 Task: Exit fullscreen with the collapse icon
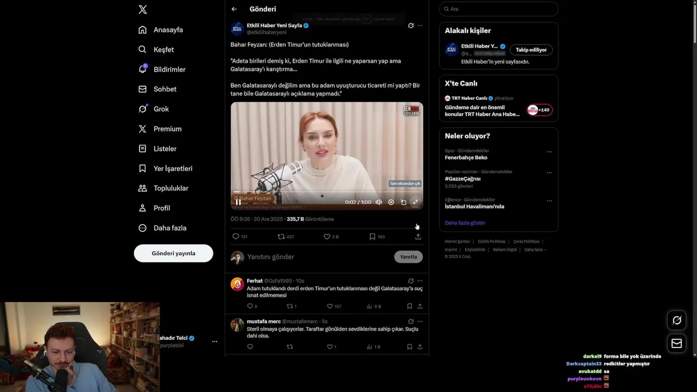click(415, 202)
